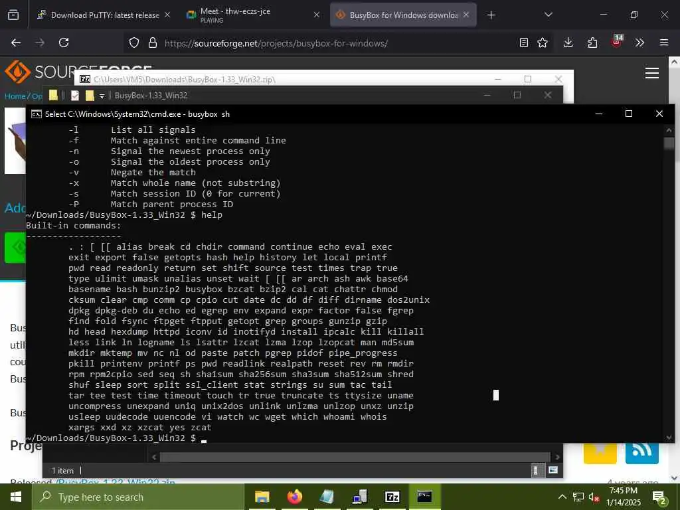Click the muted volume tray icon
The width and height of the screenshot is (680, 510).
coord(594,497)
